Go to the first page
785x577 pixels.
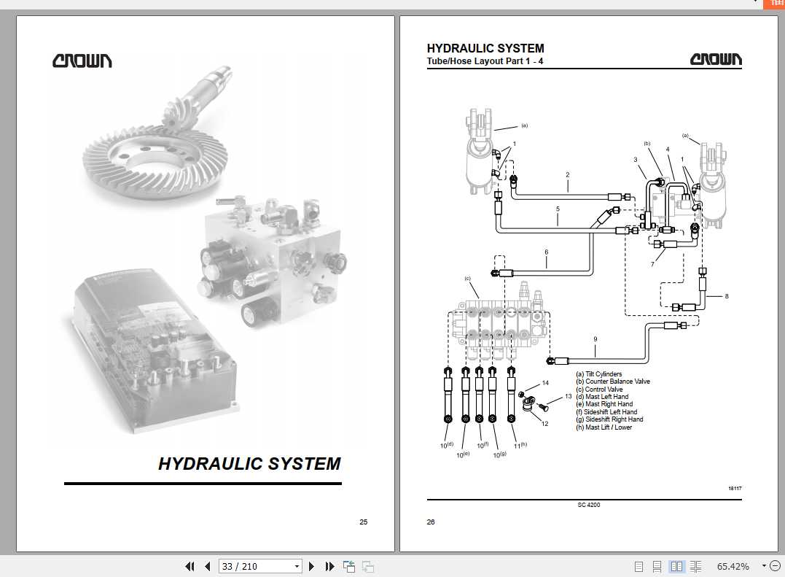tap(190, 567)
